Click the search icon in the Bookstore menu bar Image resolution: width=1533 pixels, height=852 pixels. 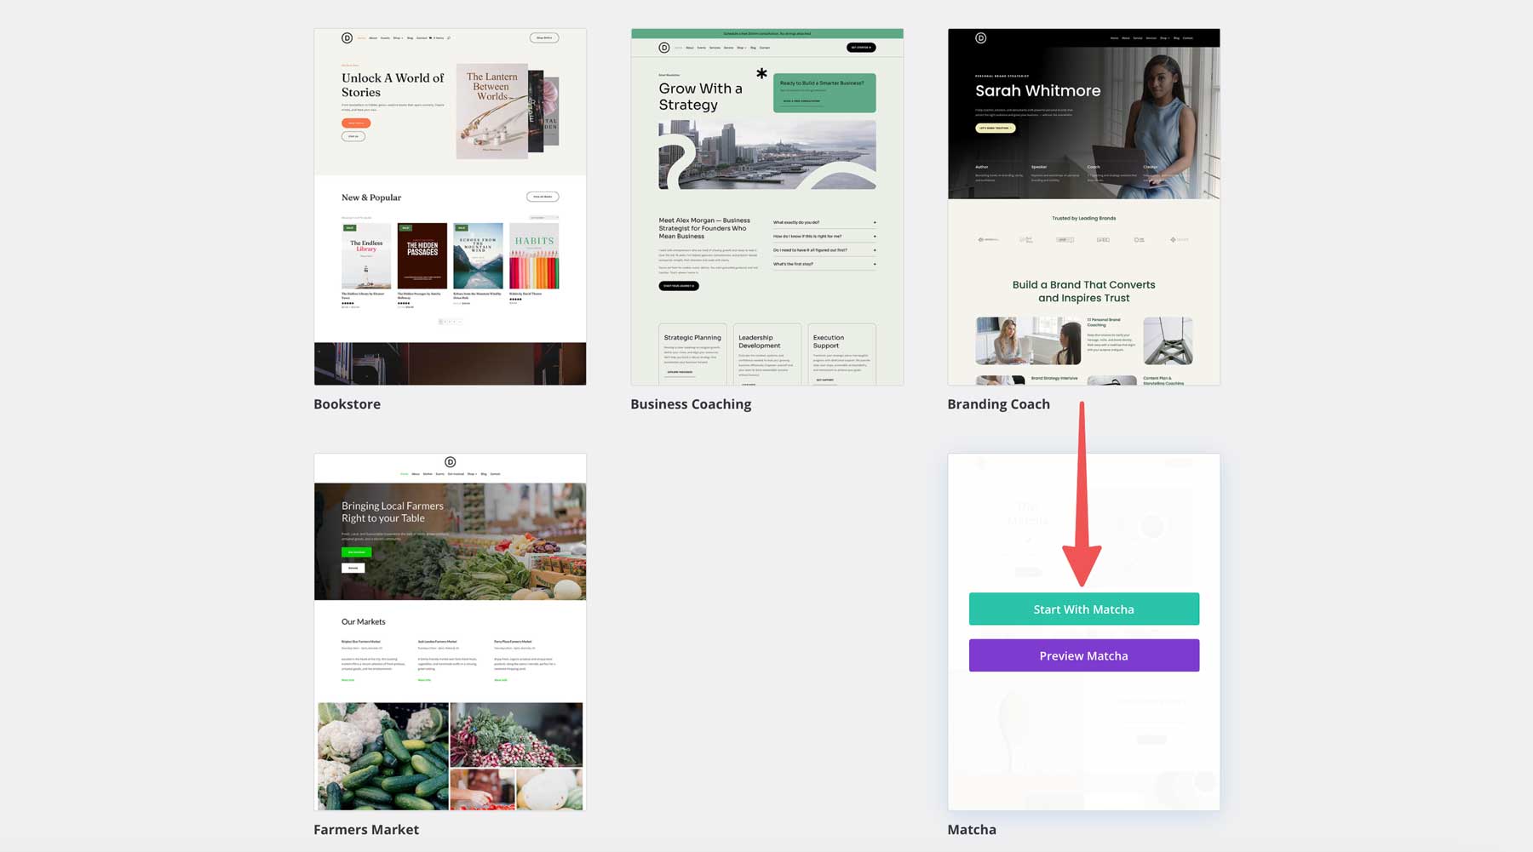449,37
